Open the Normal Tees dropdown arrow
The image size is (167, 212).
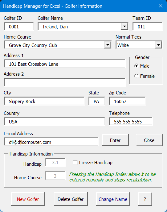coord(158,45)
